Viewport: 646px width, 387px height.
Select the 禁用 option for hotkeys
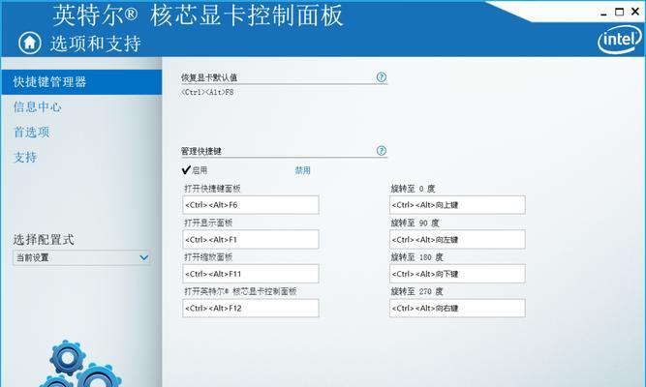coord(303,170)
